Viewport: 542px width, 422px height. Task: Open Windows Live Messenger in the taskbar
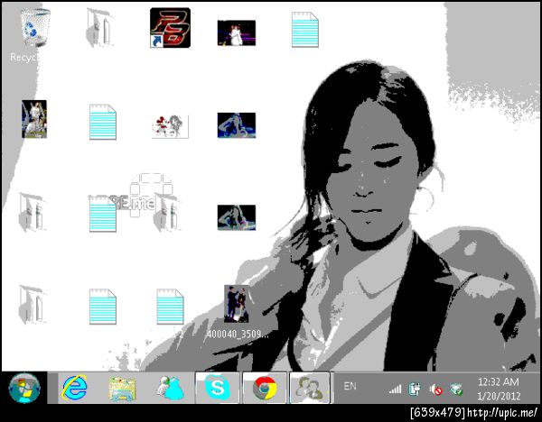(170, 388)
